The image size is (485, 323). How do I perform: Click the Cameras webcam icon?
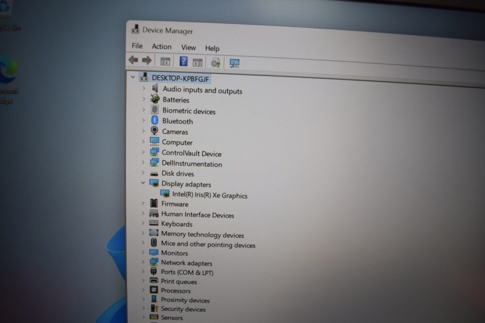click(154, 130)
